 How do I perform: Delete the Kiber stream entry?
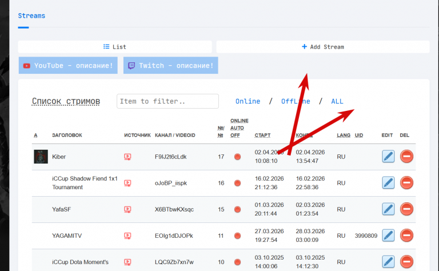[406, 156]
